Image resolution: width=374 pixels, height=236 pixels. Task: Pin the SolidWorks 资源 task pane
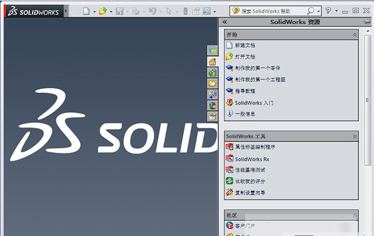[x=367, y=22]
